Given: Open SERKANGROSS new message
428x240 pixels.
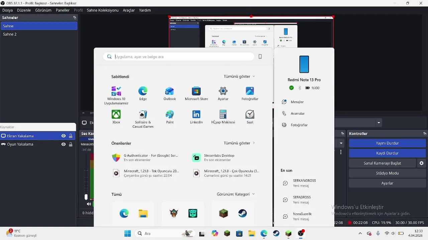Looking at the screenshot, I should pyautogui.click(x=304, y=183).
